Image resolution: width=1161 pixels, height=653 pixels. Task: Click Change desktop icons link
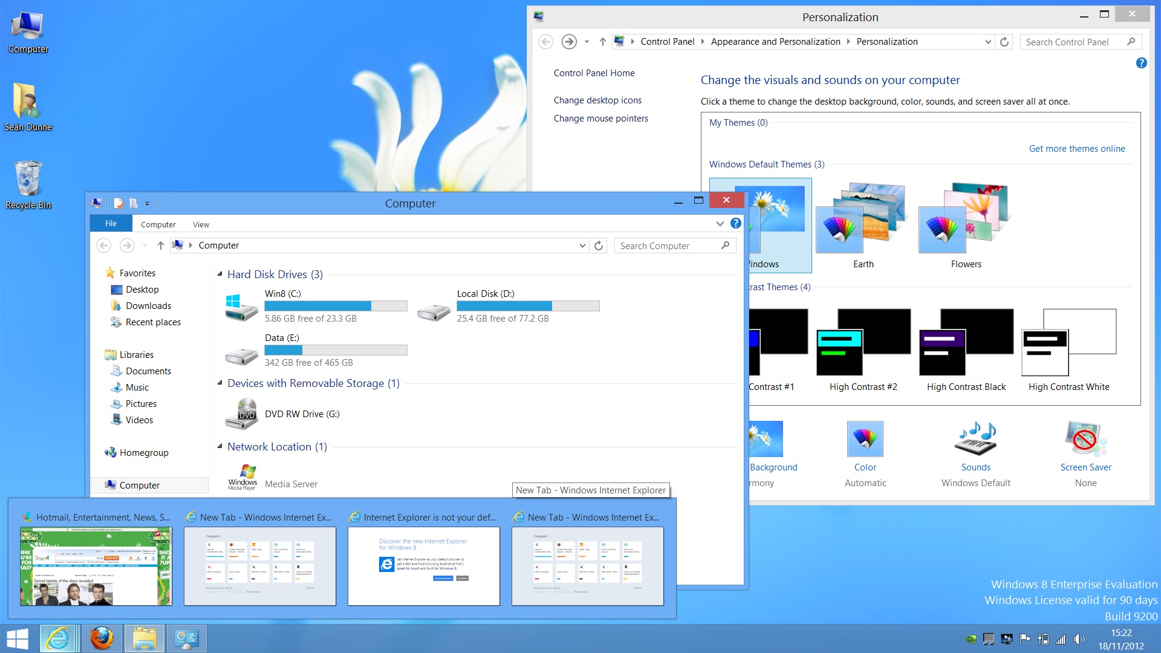[597, 100]
